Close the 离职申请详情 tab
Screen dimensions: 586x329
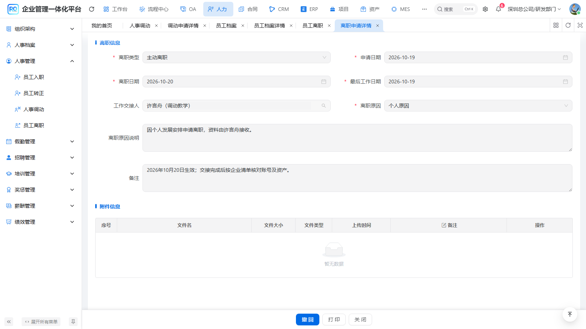(x=378, y=26)
